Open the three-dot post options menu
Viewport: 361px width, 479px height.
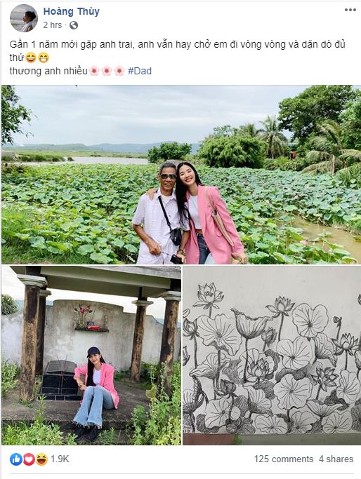pyautogui.click(x=350, y=10)
